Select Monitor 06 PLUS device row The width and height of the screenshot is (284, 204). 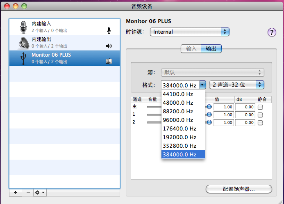pos(65,58)
